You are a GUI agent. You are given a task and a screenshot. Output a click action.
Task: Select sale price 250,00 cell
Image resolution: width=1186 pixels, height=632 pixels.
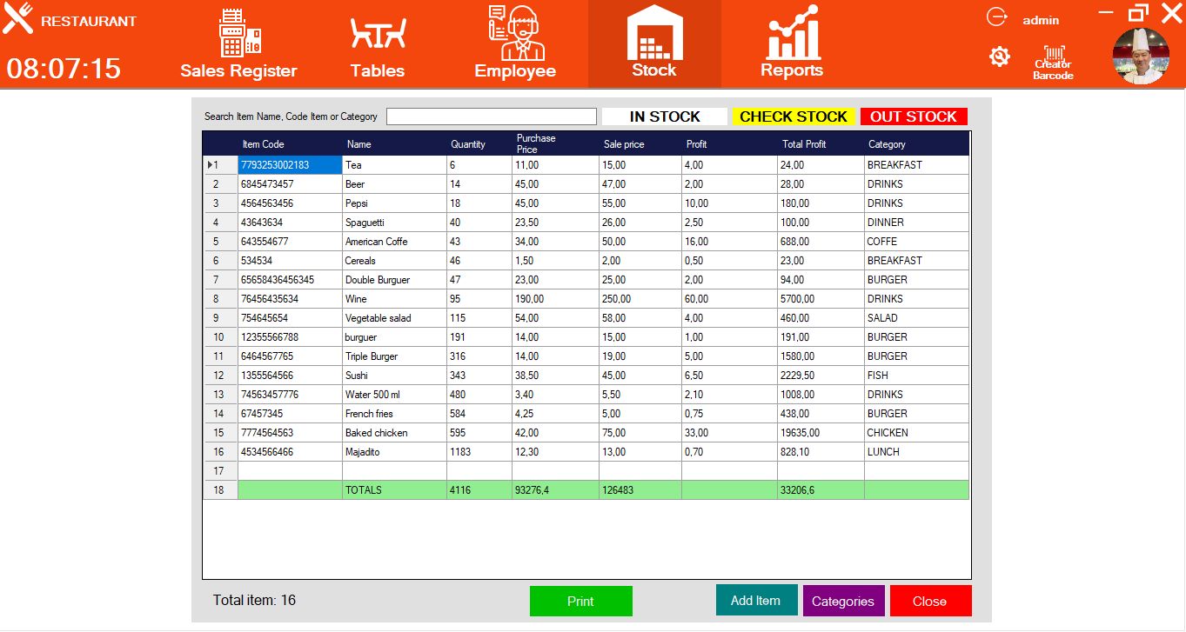click(640, 299)
